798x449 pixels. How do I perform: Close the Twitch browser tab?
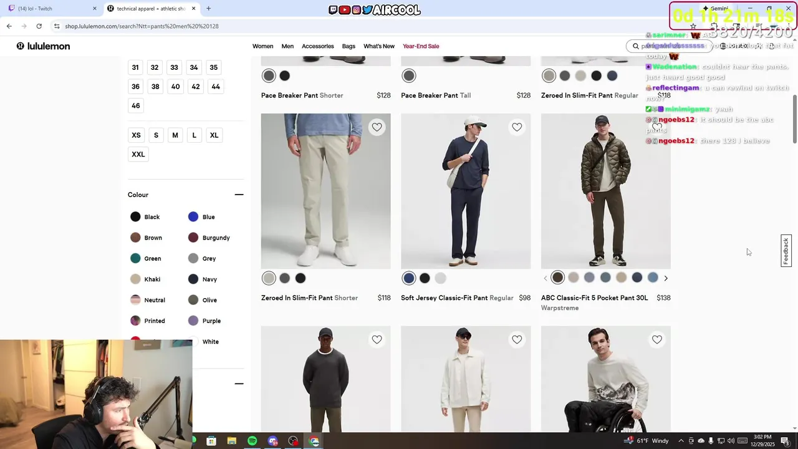(x=95, y=9)
